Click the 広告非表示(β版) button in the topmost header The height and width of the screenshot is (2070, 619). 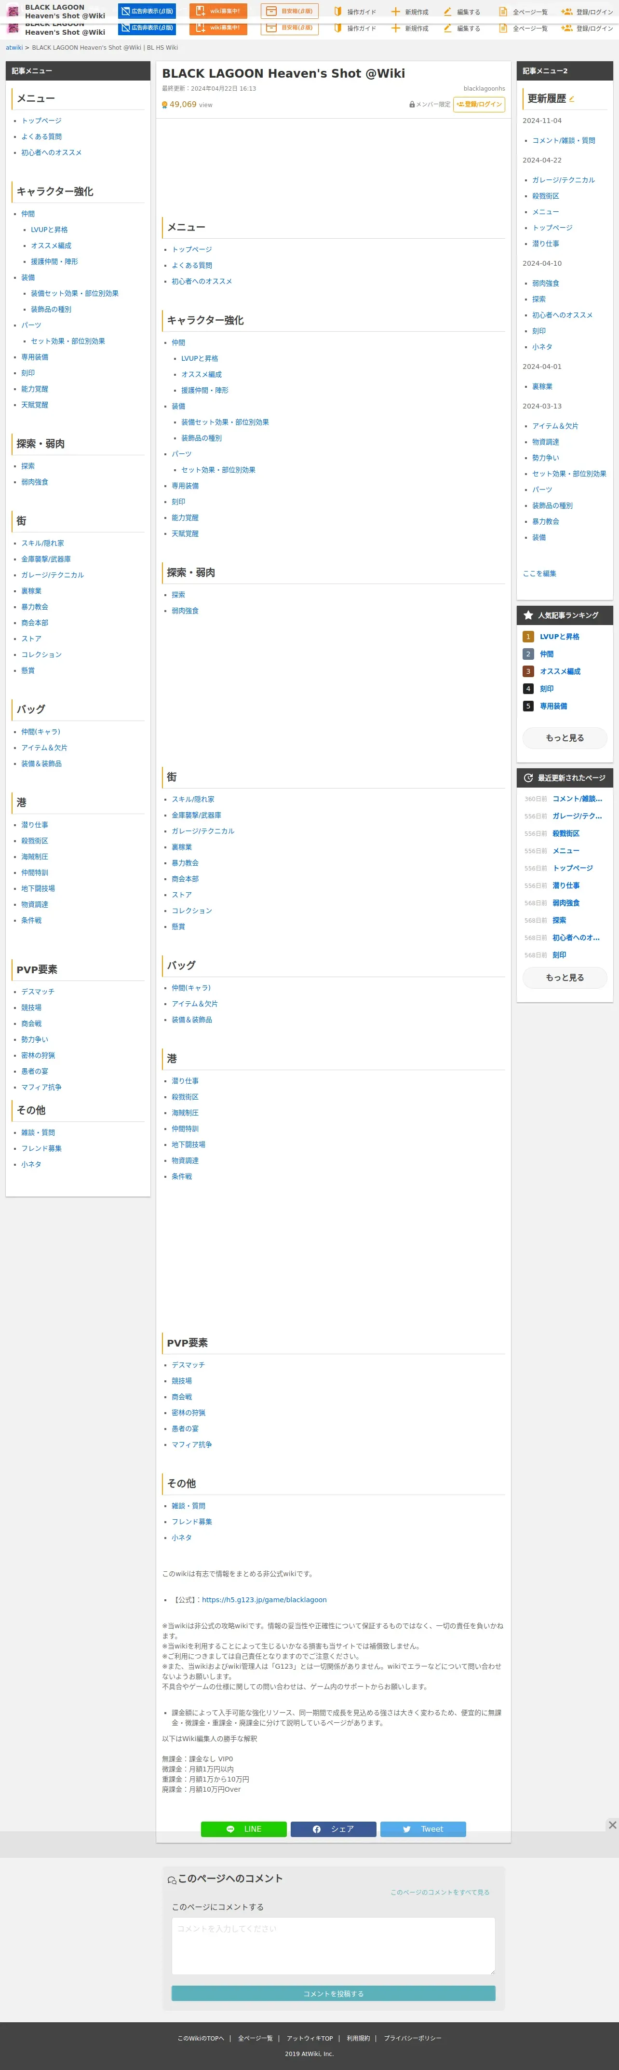pos(147,11)
